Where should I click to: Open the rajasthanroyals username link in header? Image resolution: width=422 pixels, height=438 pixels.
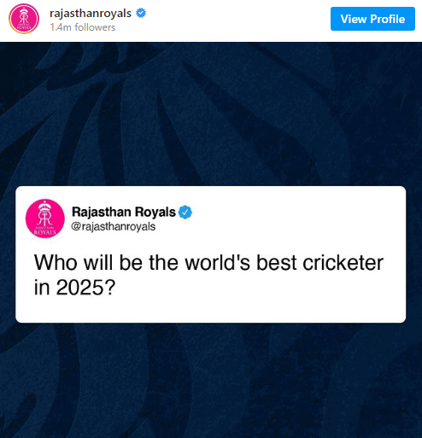tap(91, 13)
